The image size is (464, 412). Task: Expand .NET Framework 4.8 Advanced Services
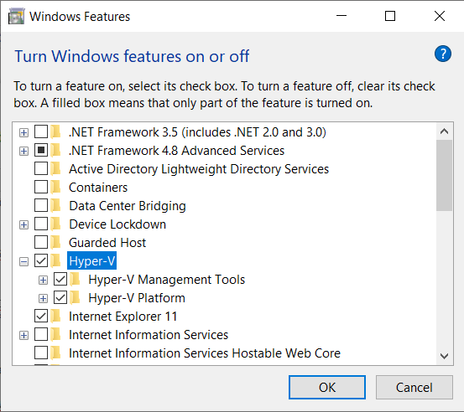coord(24,151)
